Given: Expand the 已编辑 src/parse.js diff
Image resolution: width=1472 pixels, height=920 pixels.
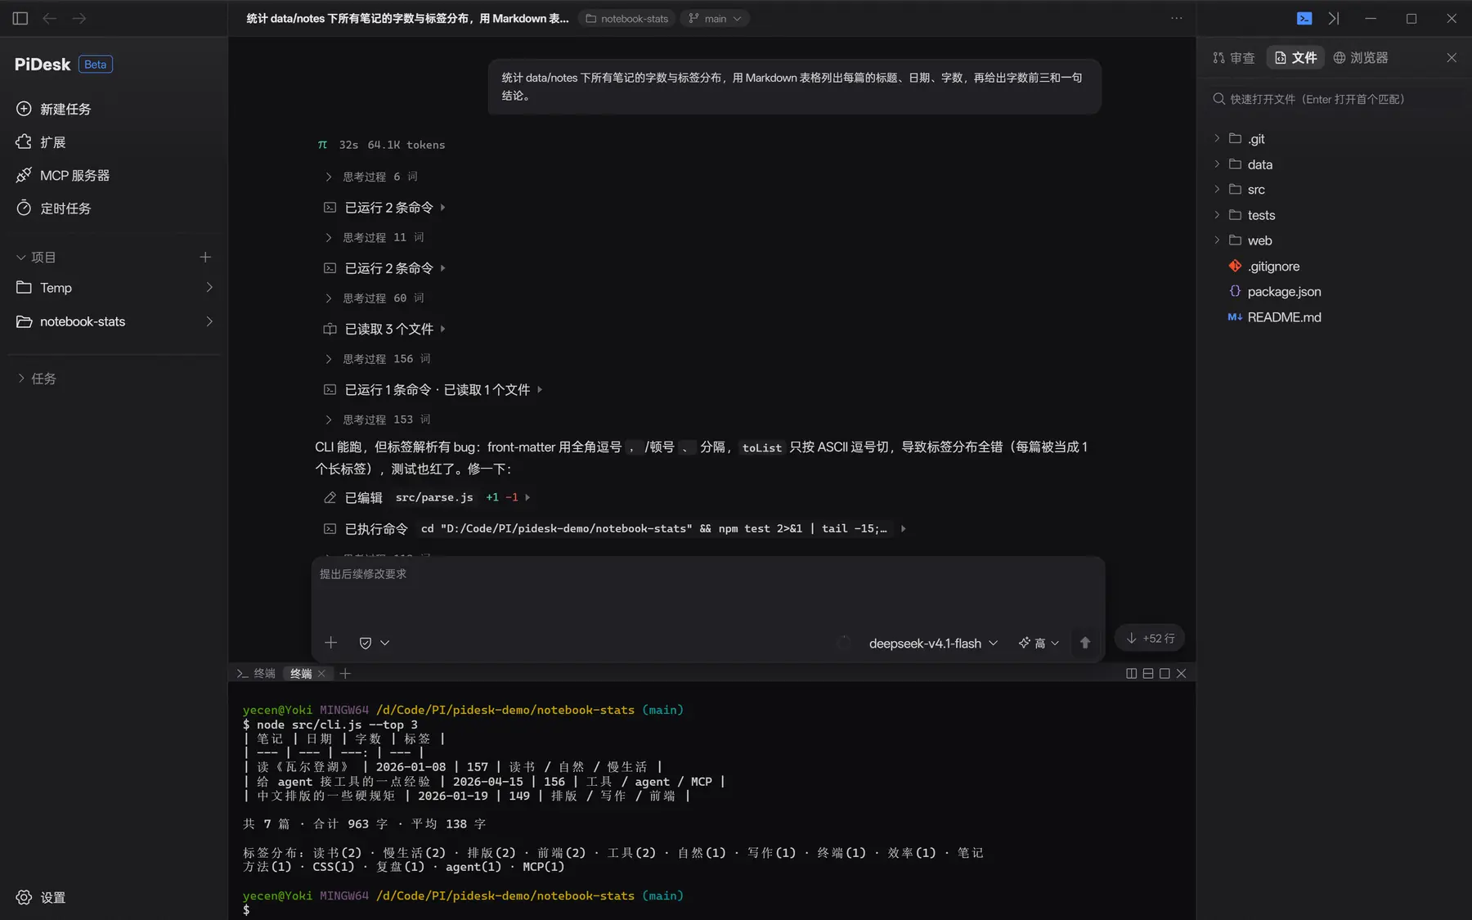Looking at the screenshot, I should click(427, 497).
